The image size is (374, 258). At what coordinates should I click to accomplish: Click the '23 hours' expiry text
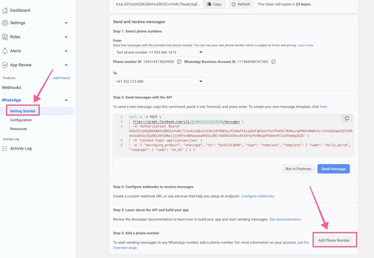pos(303,4)
